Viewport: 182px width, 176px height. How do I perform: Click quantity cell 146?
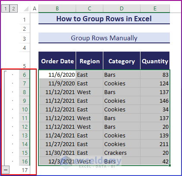pos(155,101)
